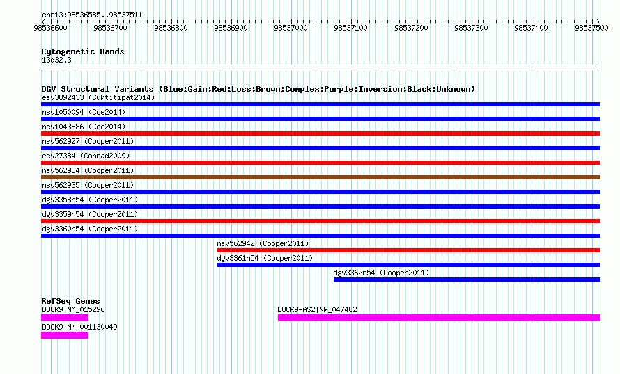The width and height of the screenshot is (620, 374).
Task: Click the esv3892433 (Suktitipat2014) label
Action: 98,97
